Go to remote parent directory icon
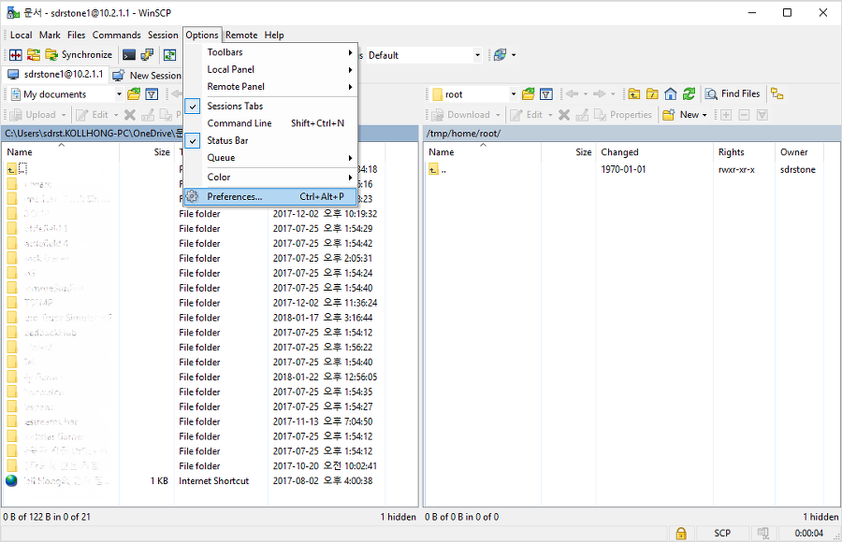Image resolution: width=842 pixels, height=542 pixels. point(634,94)
